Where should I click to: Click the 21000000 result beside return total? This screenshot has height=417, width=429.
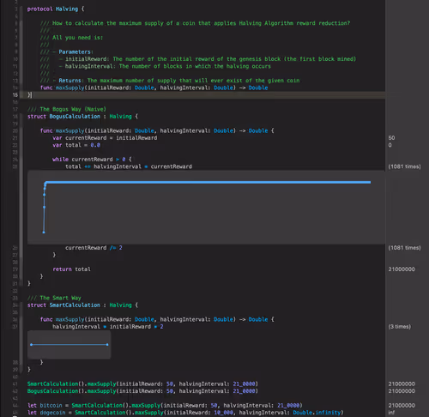click(402, 269)
